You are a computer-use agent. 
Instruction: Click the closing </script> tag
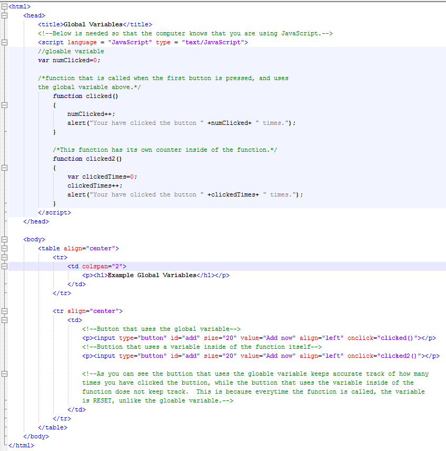(55, 212)
